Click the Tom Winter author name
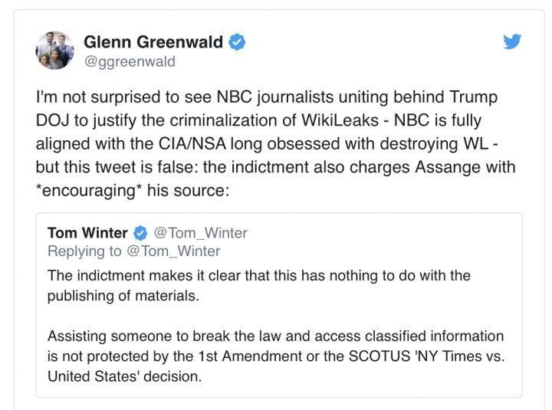This screenshot has height=410, width=552. [87, 232]
